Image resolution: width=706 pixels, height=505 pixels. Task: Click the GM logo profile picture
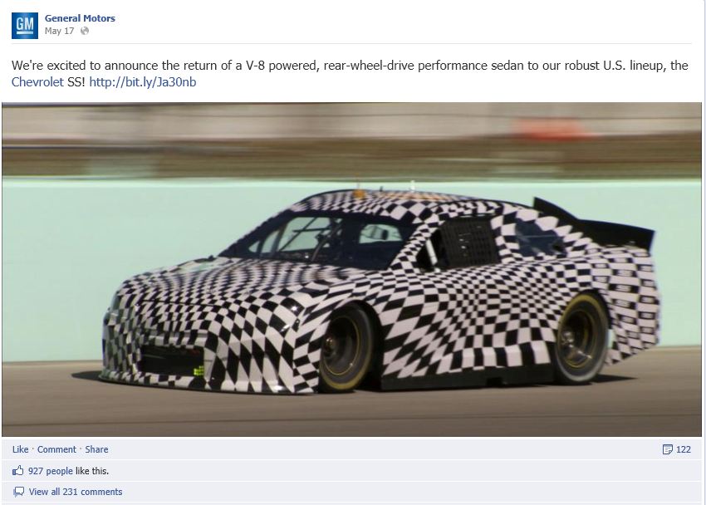pos(25,26)
